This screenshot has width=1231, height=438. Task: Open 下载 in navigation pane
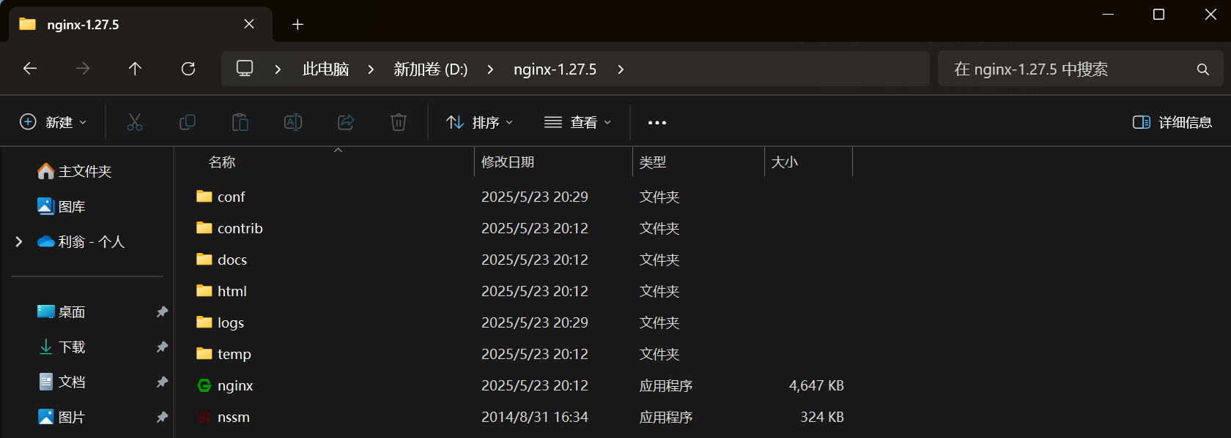[62, 347]
